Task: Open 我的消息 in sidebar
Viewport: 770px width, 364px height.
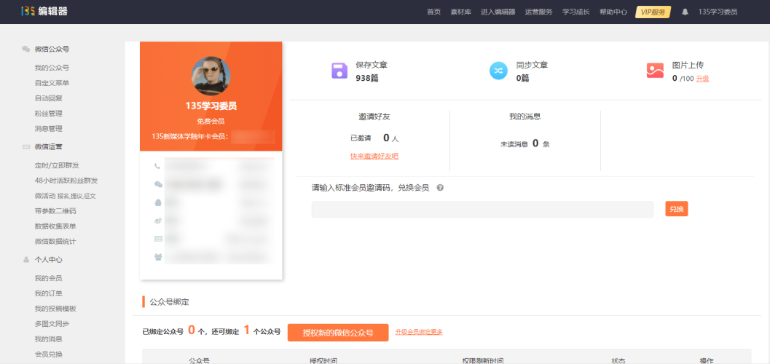Action: pos(49,339)
